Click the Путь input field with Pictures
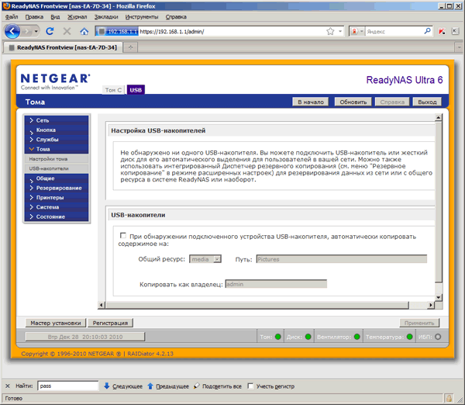Screen dimensions: 465x405 coord(341,259)
